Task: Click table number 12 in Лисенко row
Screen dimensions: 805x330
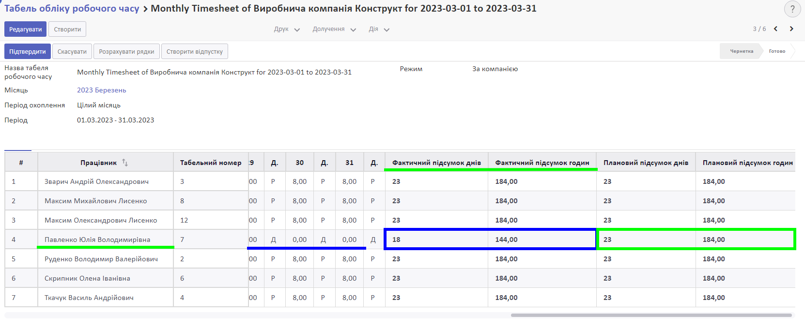Action: click(184, 220)
